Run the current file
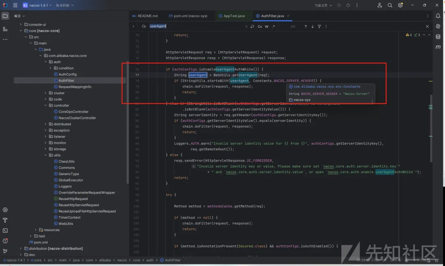The image size is (445, 266). (339, 5)
